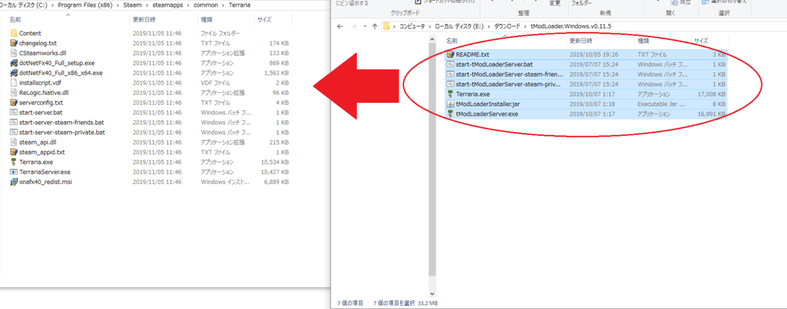787x309 pixels.
Task: Sort tModLoader window by サイズ column
Action: (700, 41)
